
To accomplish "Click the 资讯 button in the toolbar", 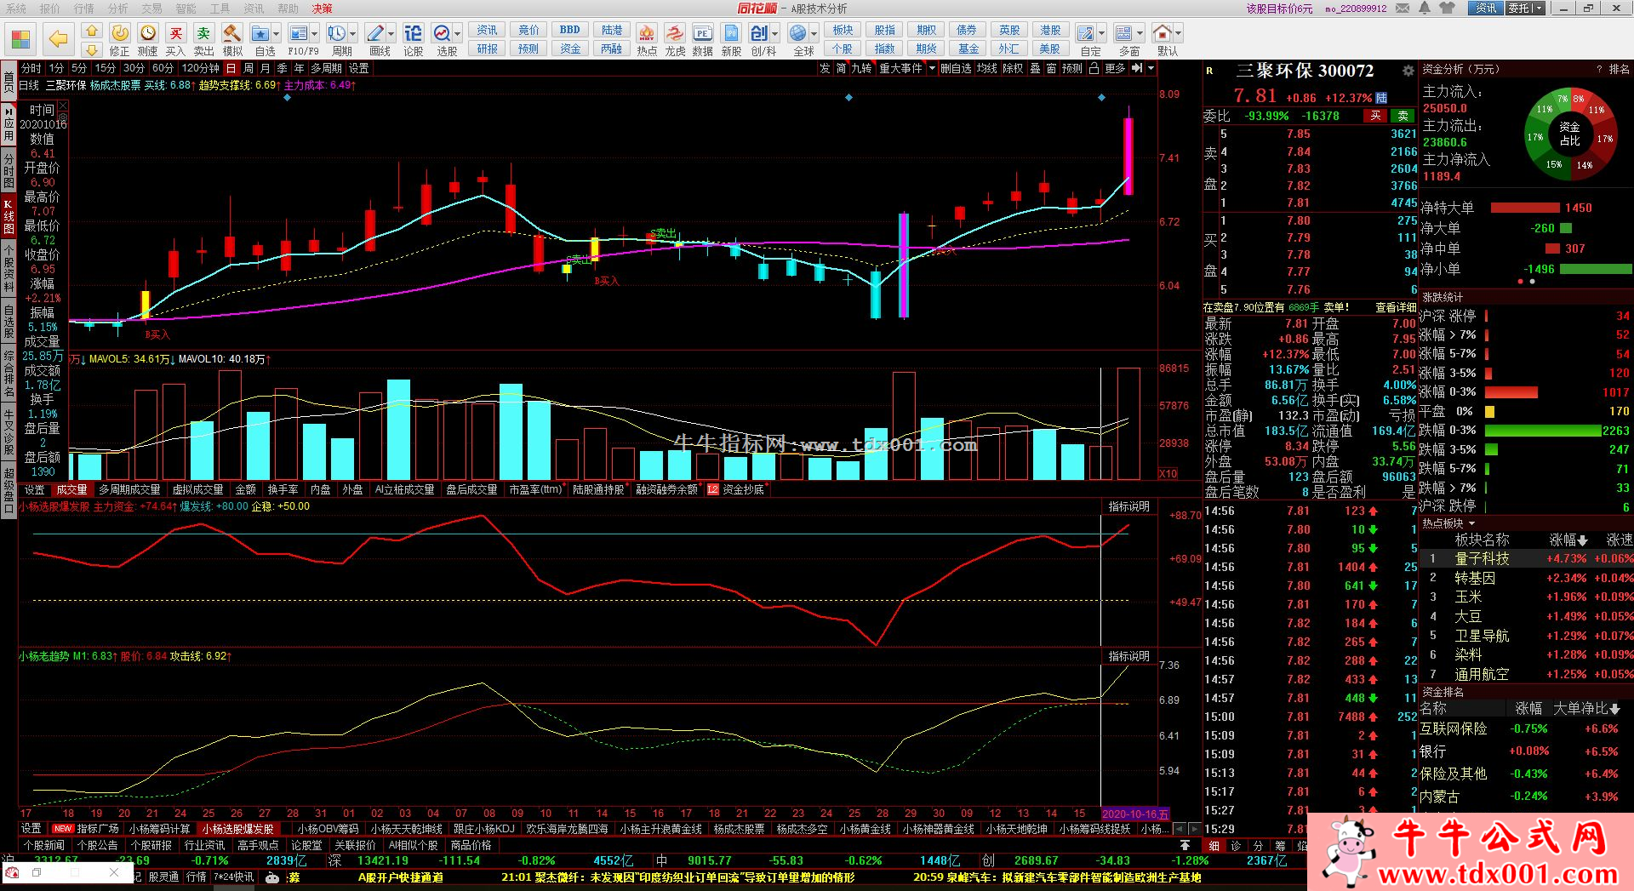I will pyautogui.click(x=488, y=31).
